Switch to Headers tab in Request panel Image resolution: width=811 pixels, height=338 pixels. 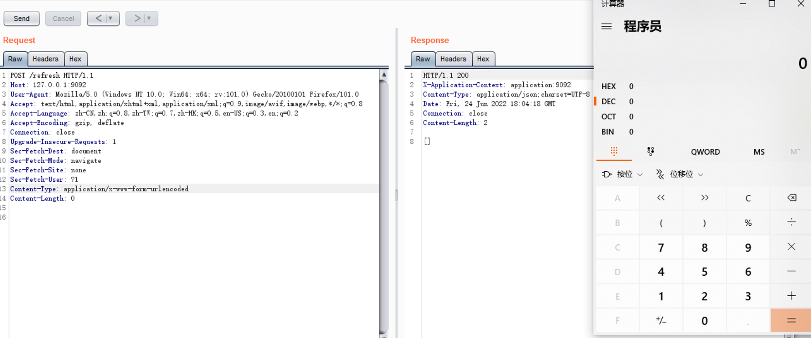tap(46, 59)
